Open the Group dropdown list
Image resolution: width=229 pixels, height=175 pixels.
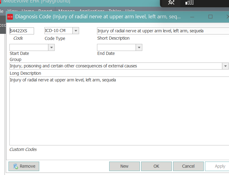(225, 66)
